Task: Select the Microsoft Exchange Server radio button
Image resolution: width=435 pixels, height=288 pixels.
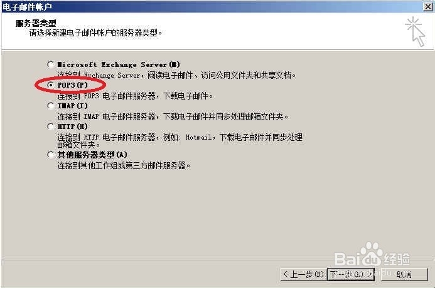Action: [x=50, y=64]
